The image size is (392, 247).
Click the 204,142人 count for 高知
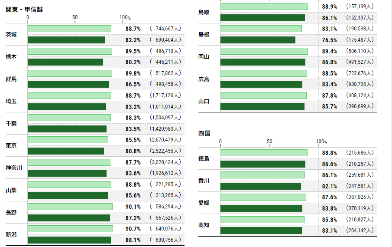pyautogui.click(x=360, y=231)
